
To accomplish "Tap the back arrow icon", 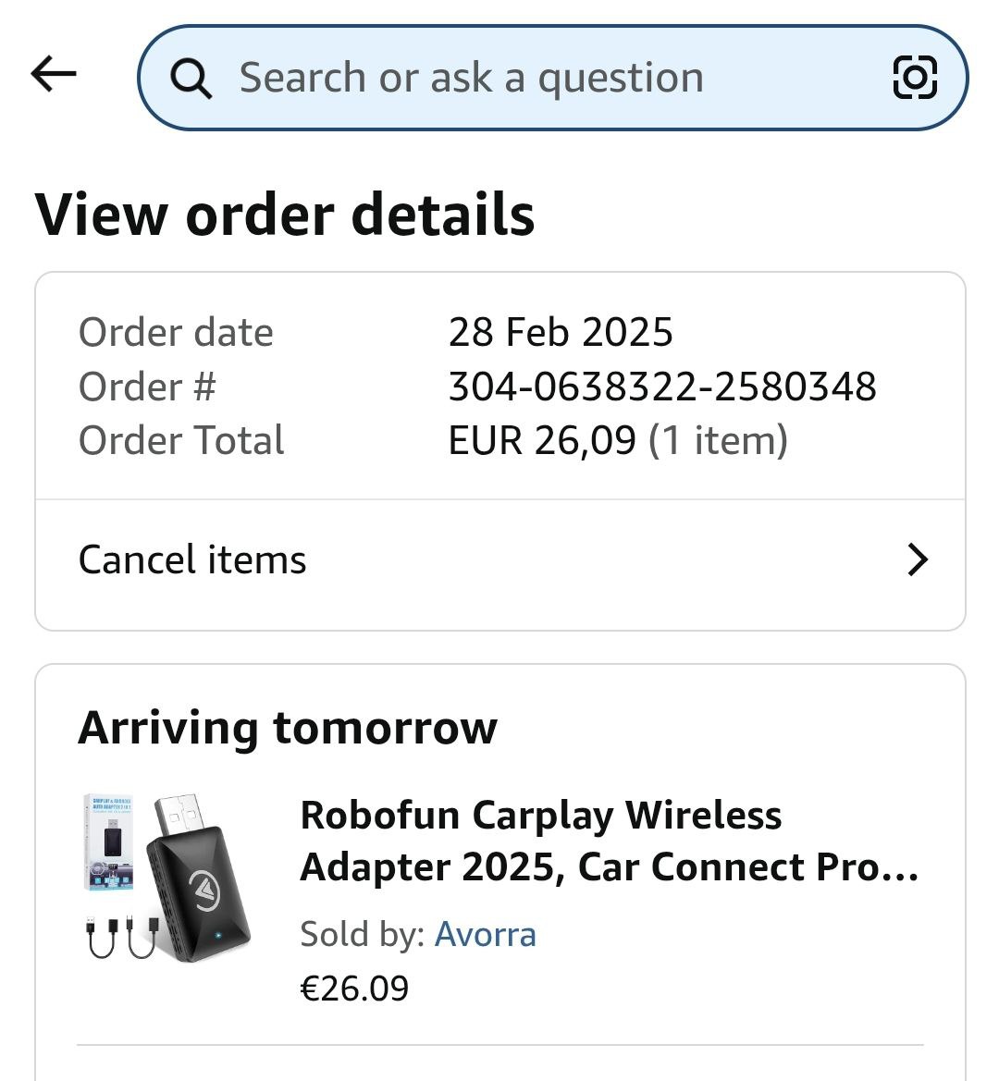I will [x=54, y=74].
